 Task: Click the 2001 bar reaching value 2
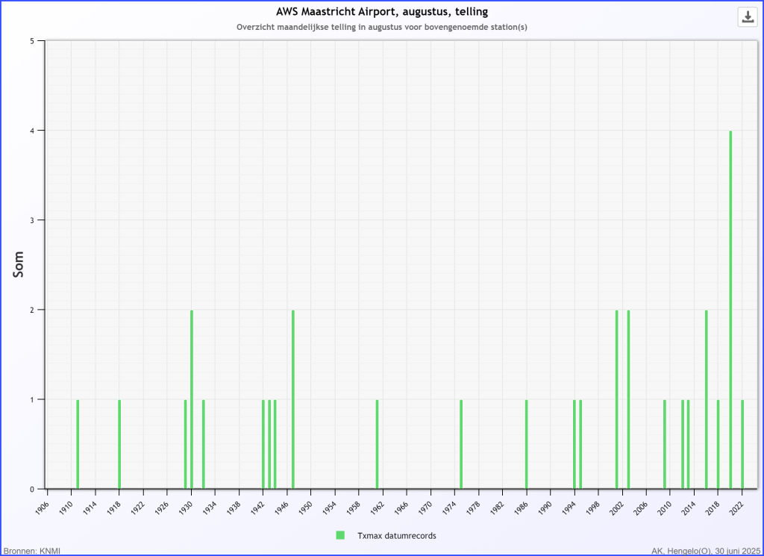click(x=616, y=399)
